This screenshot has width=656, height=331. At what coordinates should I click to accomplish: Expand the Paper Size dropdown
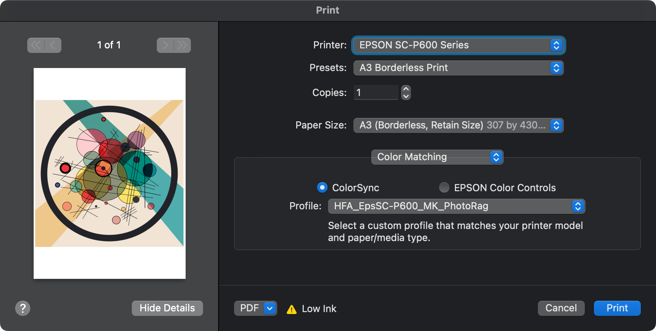pos(458,125)
